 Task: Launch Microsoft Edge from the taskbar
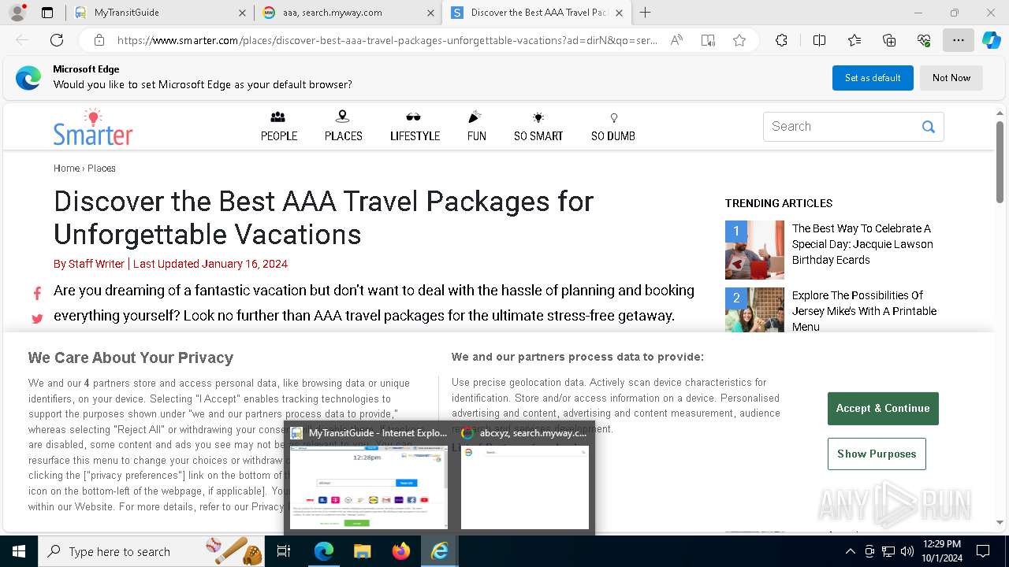coord(324,551)
